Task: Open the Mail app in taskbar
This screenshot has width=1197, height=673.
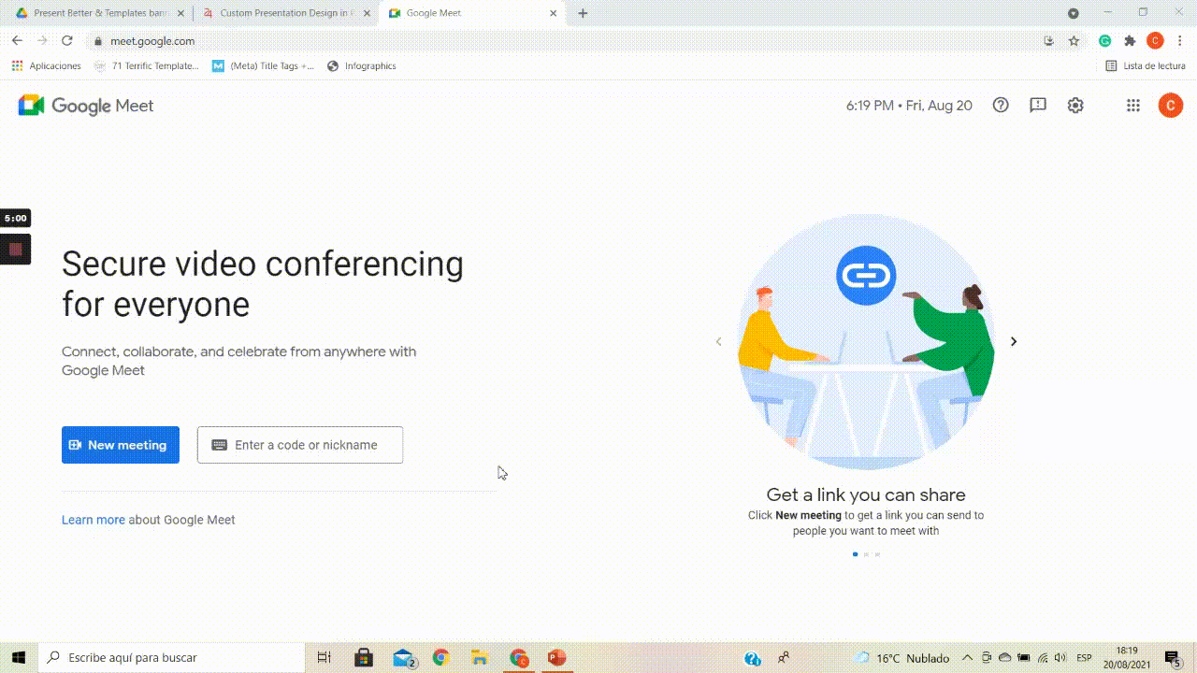Action: click(403, 658)
